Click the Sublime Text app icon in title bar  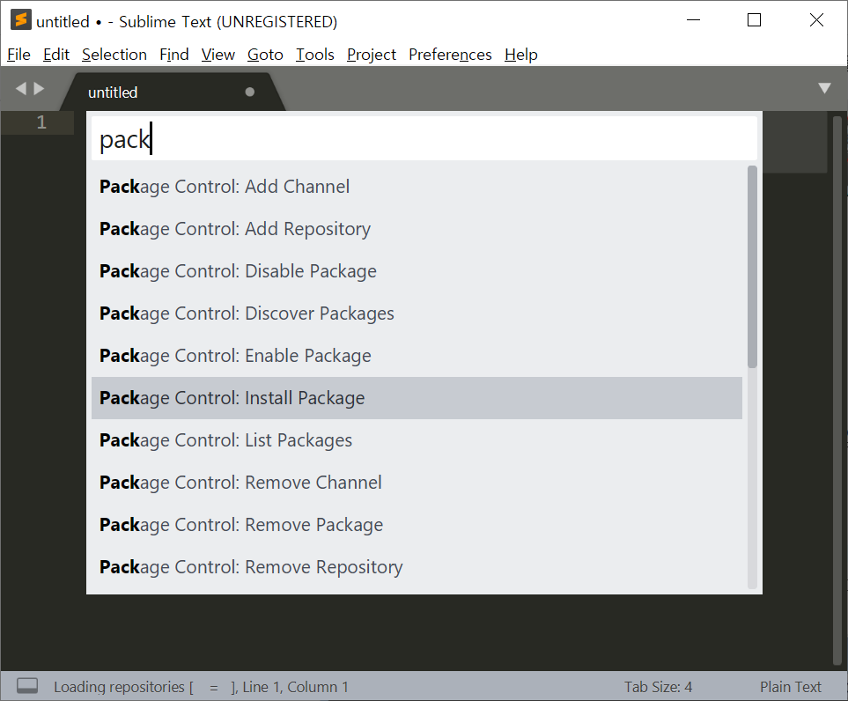(x=20, y=20)
